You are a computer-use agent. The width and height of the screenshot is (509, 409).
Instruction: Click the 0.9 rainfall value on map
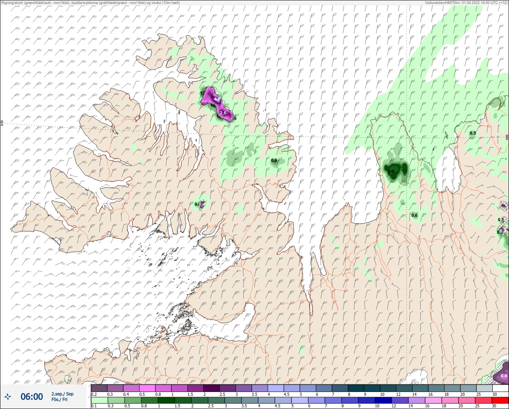click(274, 161)
